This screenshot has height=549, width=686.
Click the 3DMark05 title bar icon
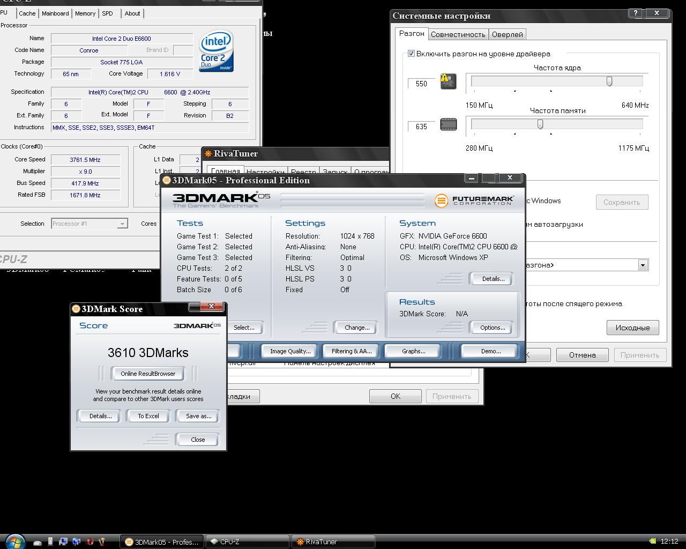coord(167,180)
